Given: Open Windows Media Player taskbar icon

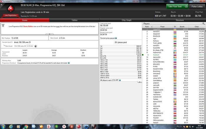Looking at the screenshot, I should click(x=18, y=127).
